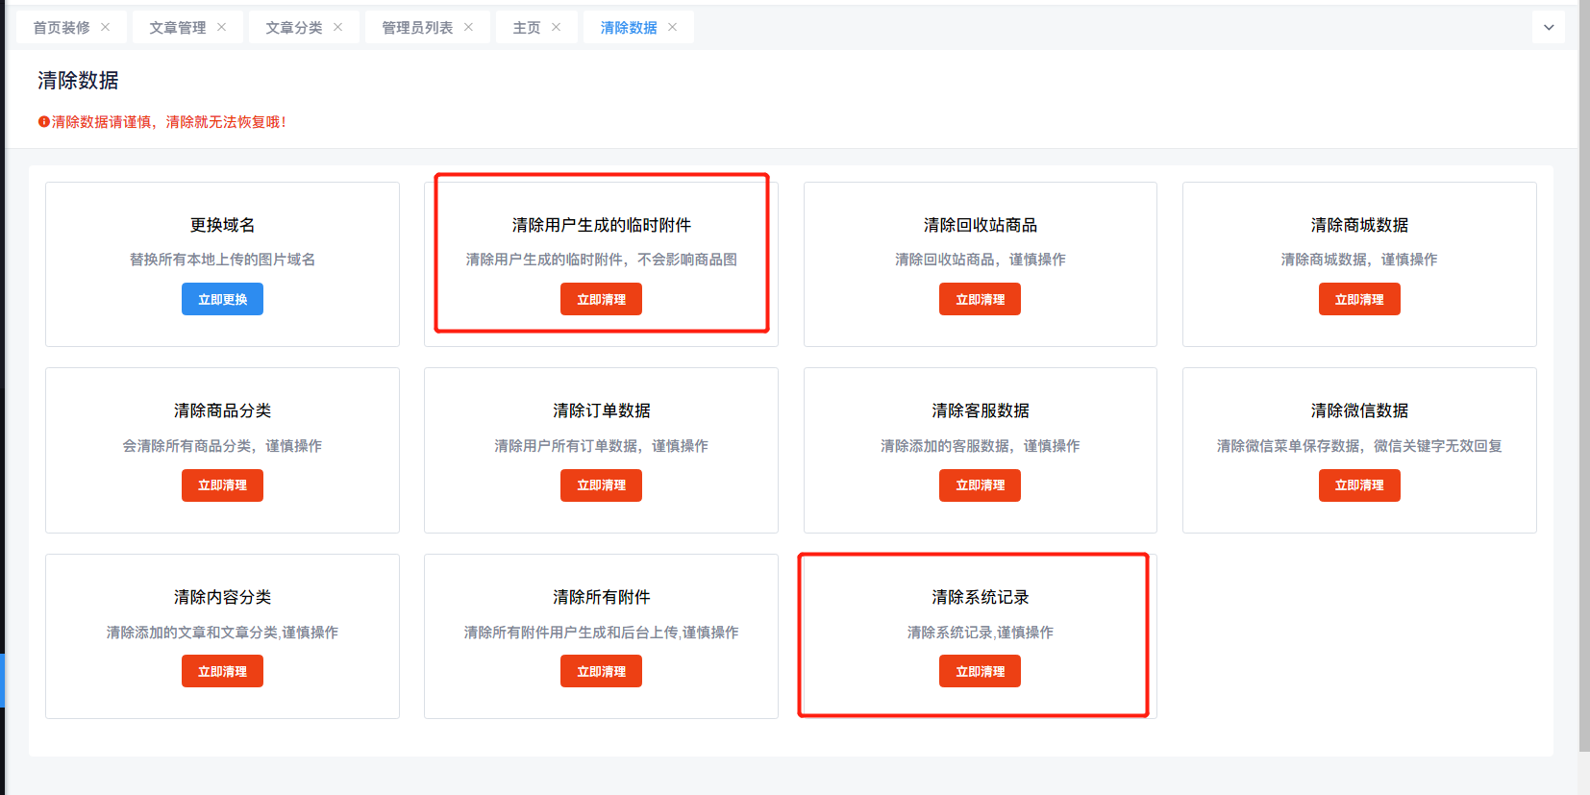Close the 首页装修 tab

[106, 27]
